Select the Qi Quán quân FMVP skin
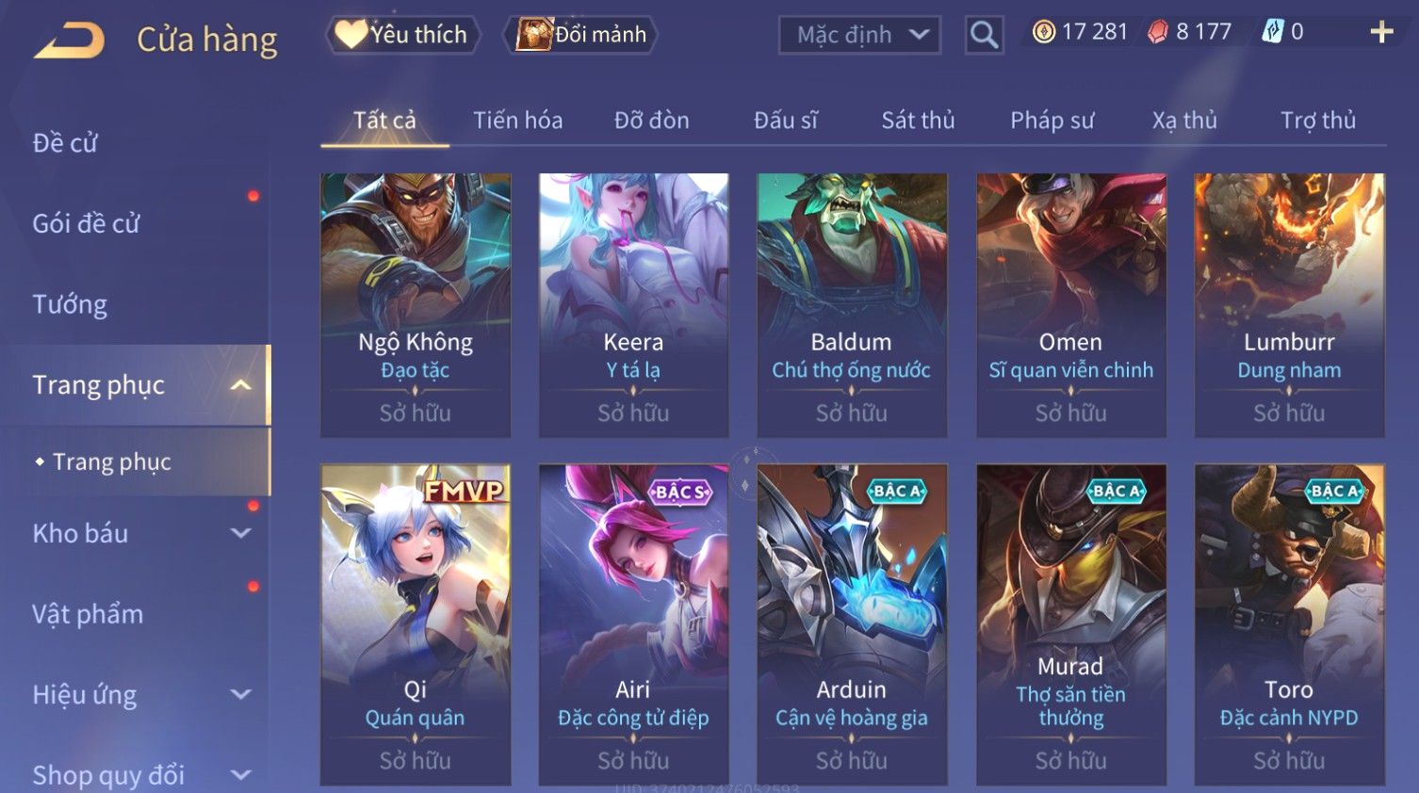The width and height of the screenshot is (1419, 793). pos(416,624)
